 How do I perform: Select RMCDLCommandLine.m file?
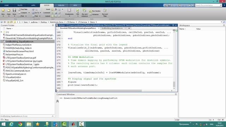18,71
